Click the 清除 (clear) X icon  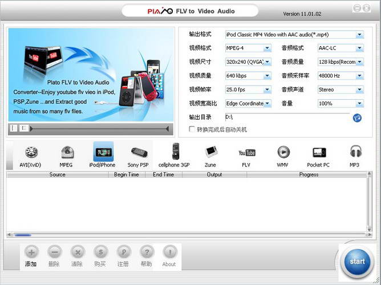pos(78,253)
